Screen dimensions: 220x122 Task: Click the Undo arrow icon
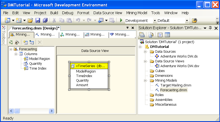(78, 21)
